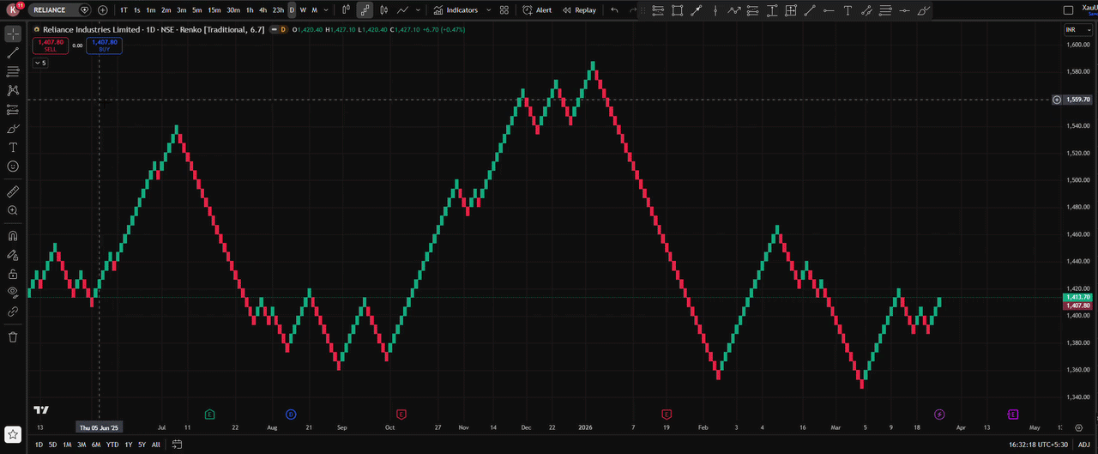Add symbol with the plus circle button
This screenshot has height=454, width=1098.
103,10
